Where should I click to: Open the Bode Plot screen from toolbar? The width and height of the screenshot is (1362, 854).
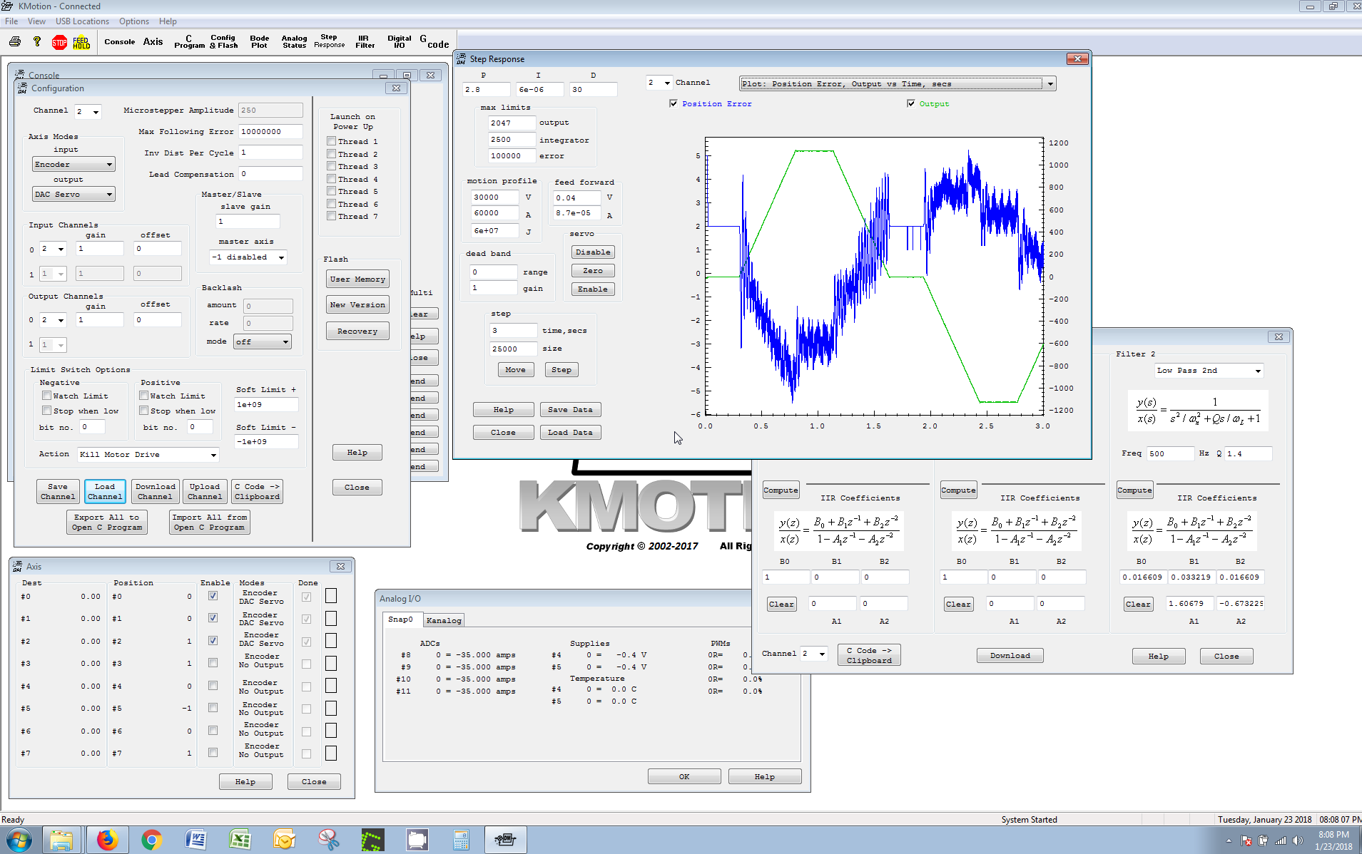[259, 42]
